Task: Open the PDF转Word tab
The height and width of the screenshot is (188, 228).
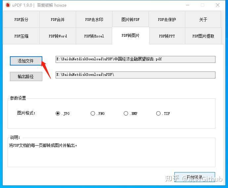Action: click(58, 36)
